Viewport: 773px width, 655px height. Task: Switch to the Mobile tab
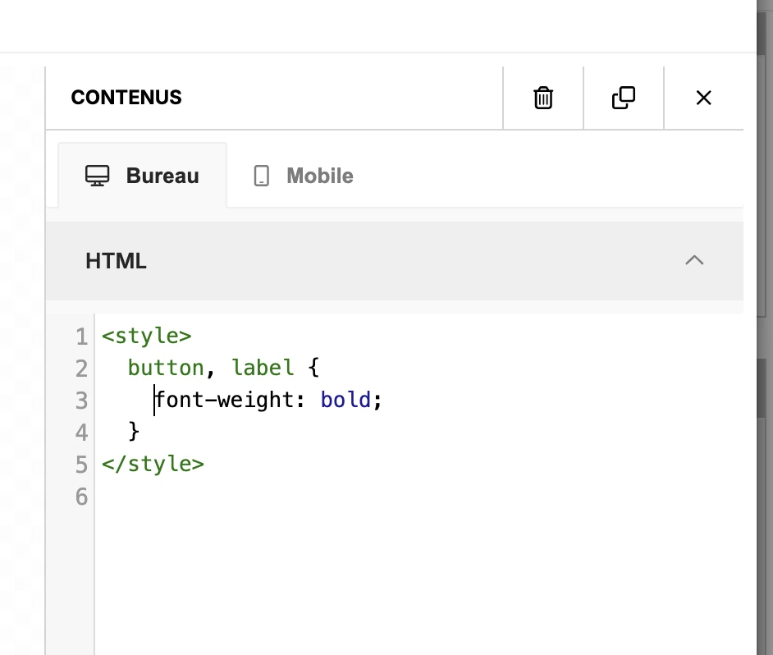[319, 176]
